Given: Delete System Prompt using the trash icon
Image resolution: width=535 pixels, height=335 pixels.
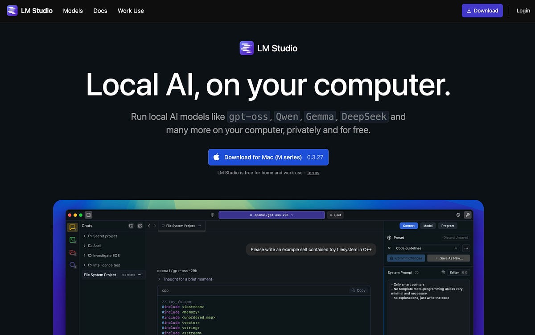Looking at the screenshot, I should [443, 273].
